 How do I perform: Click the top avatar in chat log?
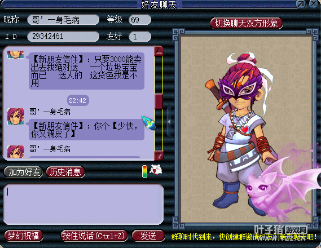pyautogui.click(x=16, y=54)
